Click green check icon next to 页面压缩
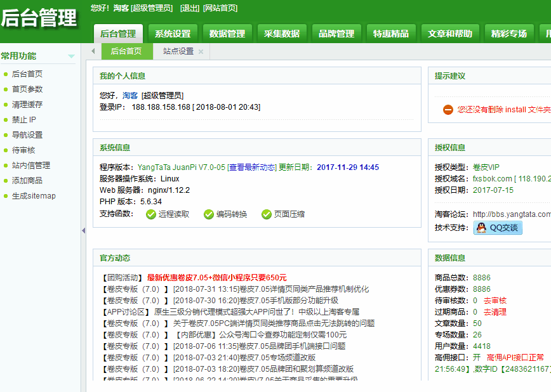This screenshot has height=392, width=551. pyautogui.click(x=267, y=214)
